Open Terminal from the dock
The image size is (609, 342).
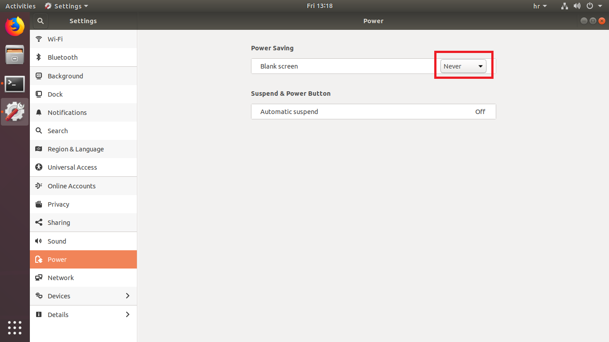click(x=15, y=83)
